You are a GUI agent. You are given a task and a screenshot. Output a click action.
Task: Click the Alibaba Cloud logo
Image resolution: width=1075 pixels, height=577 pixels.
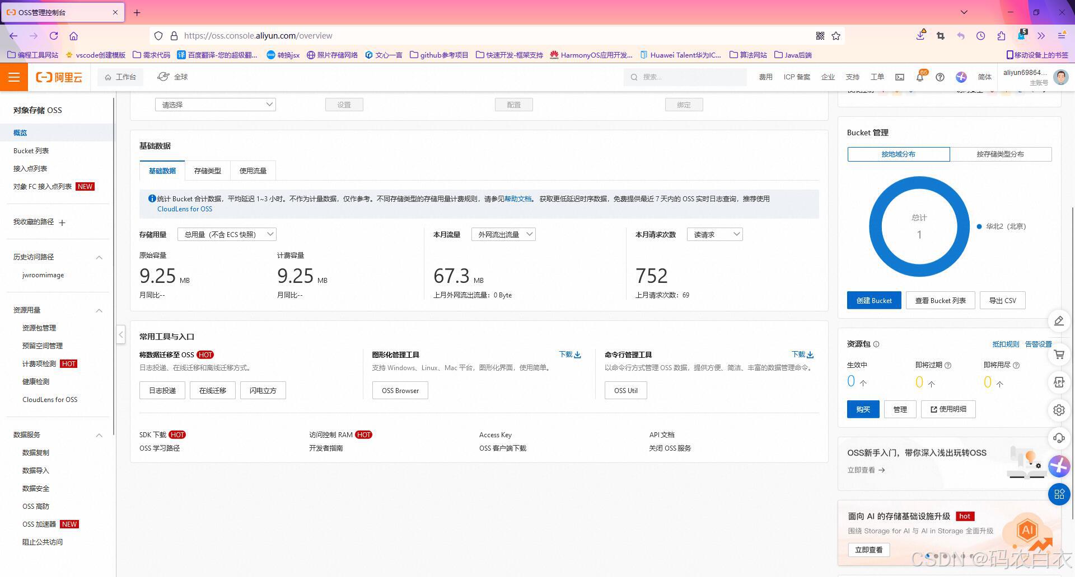59,77
